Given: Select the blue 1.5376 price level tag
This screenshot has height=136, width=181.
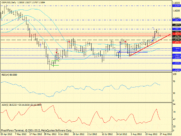Looking at the screenshot, I should [x=176, y=63].
